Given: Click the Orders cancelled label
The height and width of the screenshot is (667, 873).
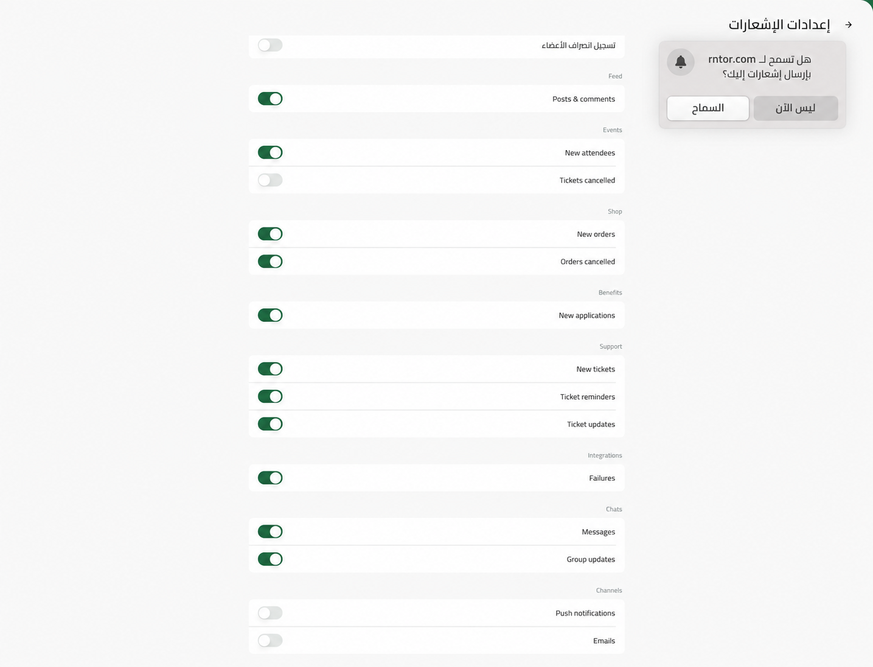Looking at the screenshot, I should (x=588, y=262).
